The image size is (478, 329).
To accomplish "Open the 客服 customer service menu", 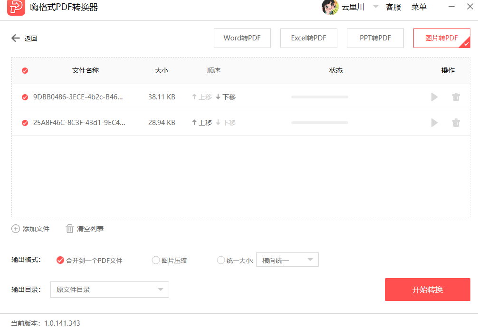I will pos(393,7).
